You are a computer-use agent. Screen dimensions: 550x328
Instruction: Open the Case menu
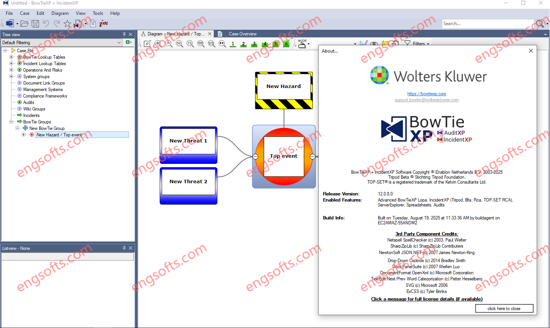coord(25,13)
